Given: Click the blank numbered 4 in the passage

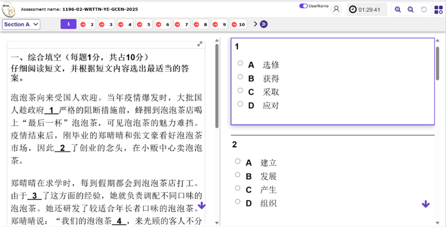Looking at the screenshot, I should pyautogui.click(x=119, y=221).
